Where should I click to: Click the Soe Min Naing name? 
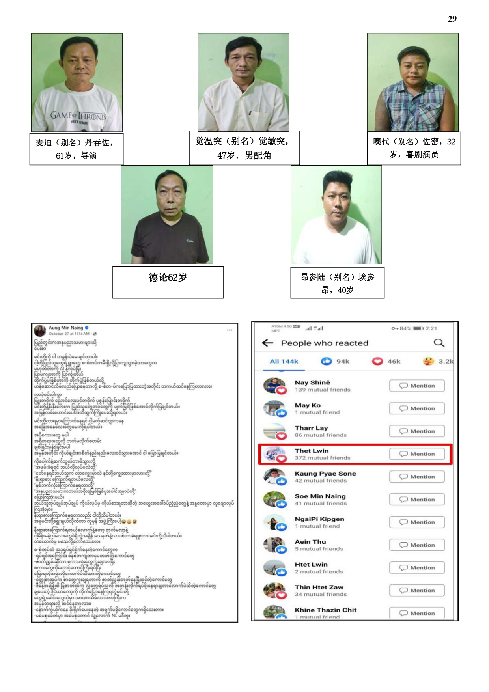pos(320,496)
